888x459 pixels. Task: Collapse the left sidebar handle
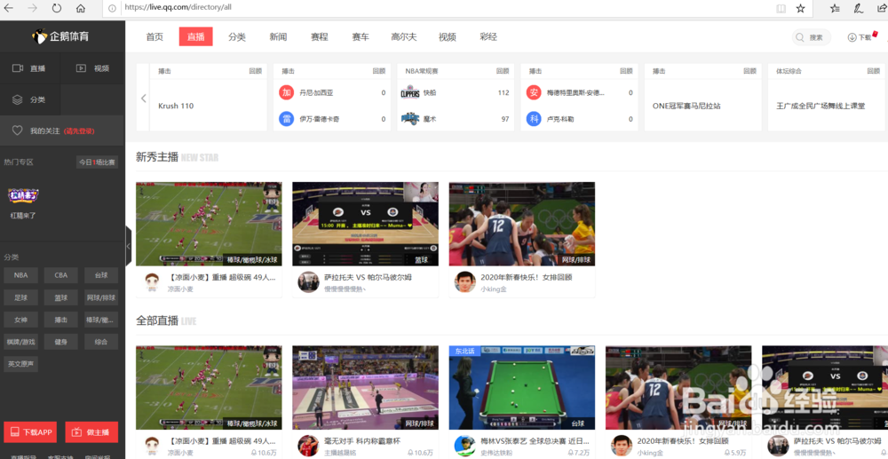[x=128, y=246]
